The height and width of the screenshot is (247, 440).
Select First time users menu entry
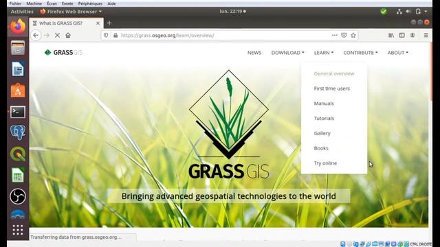tap(331, 89)
